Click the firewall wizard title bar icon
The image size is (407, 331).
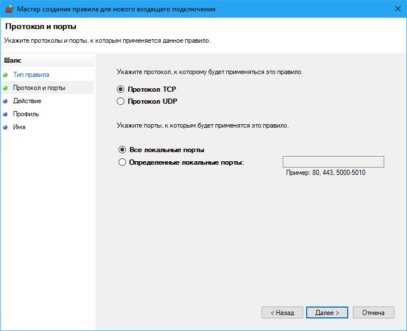pos(10,9)
